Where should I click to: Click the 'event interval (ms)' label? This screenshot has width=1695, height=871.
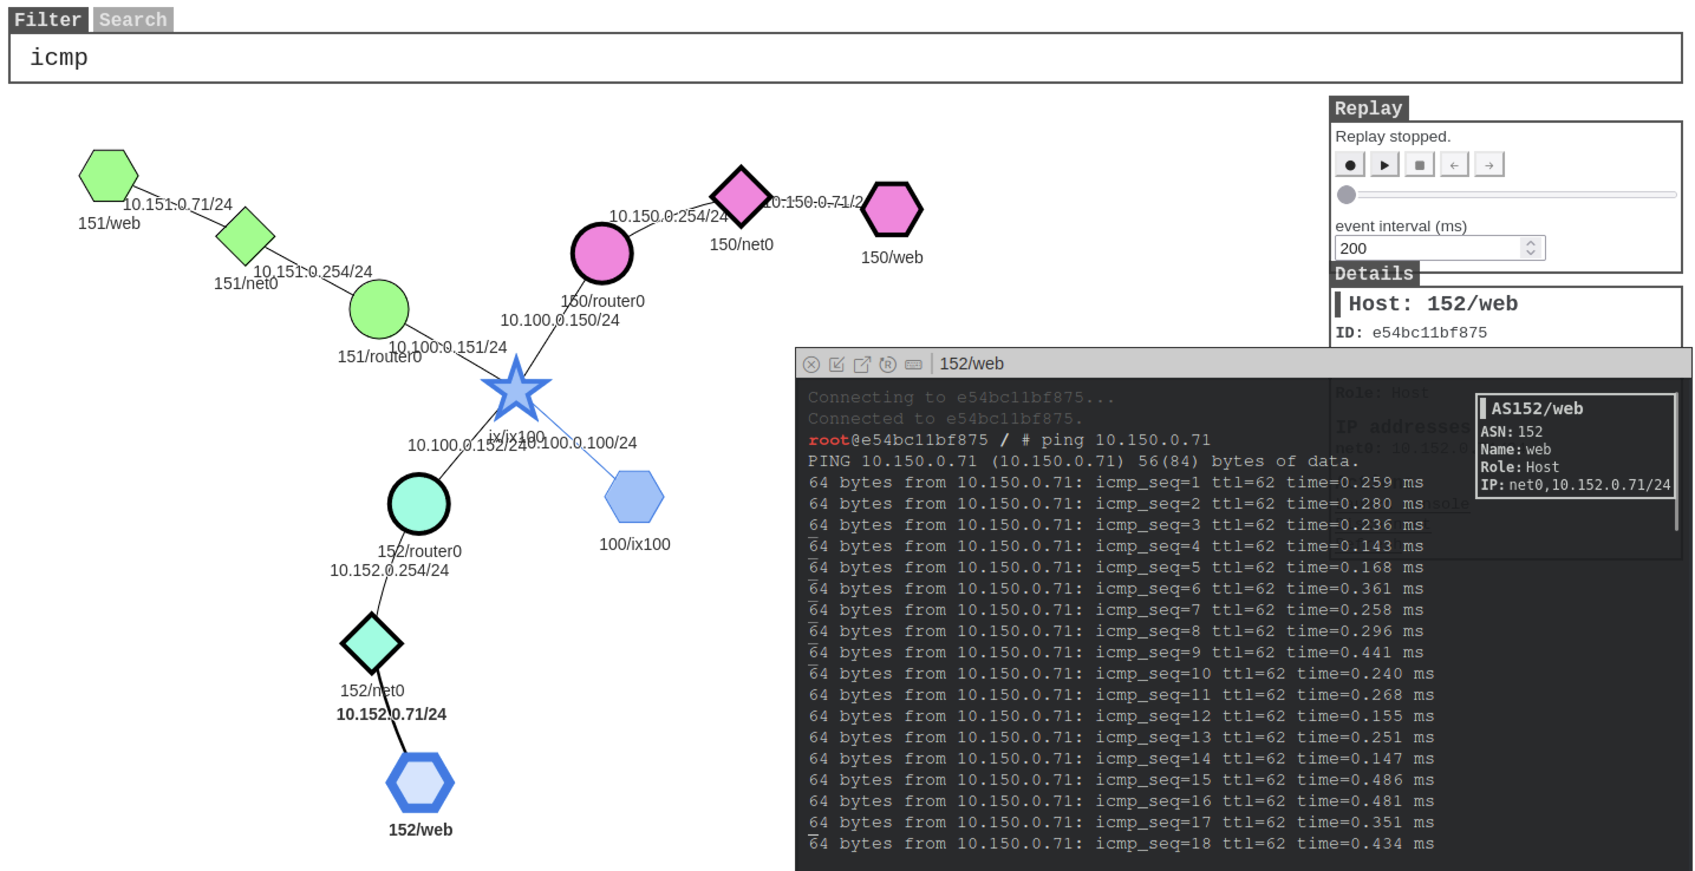pos(1401,226)
